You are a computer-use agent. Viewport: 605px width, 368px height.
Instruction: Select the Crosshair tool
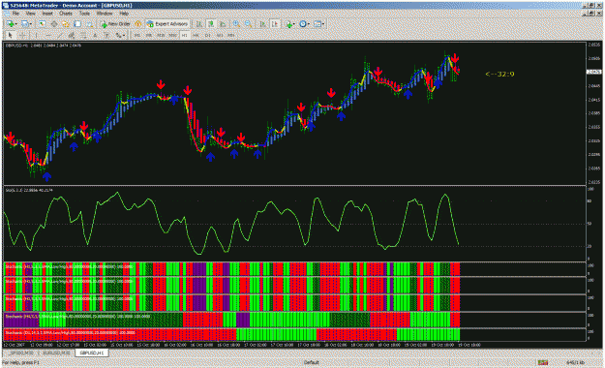click(22, 35)
